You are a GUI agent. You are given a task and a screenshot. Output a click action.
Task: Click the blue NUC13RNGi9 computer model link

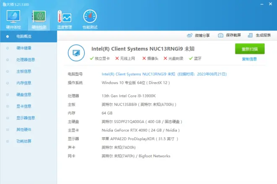(164, 74)
